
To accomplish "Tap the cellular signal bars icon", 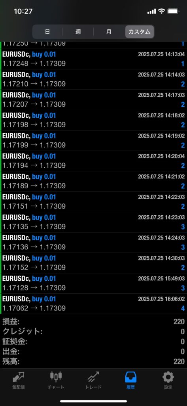I will coord(151,11).
